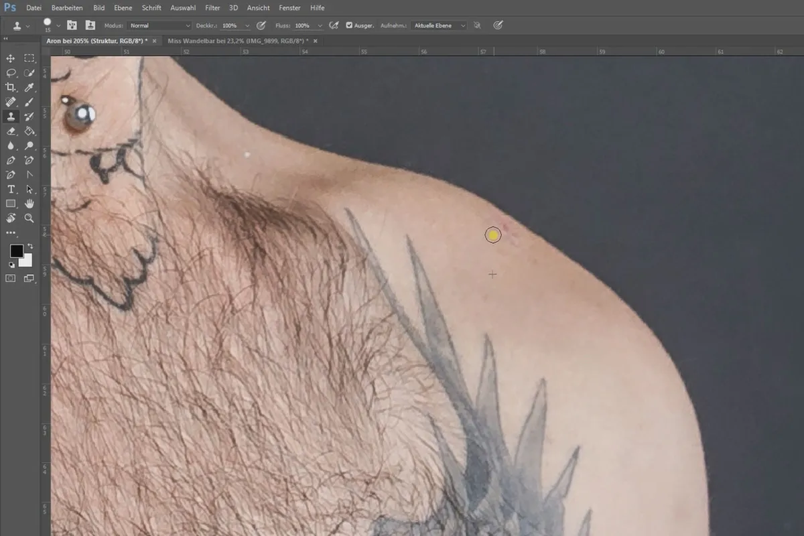Toggle pressure for opacity button
Screen dimensions: 804x536
[262, 25]
